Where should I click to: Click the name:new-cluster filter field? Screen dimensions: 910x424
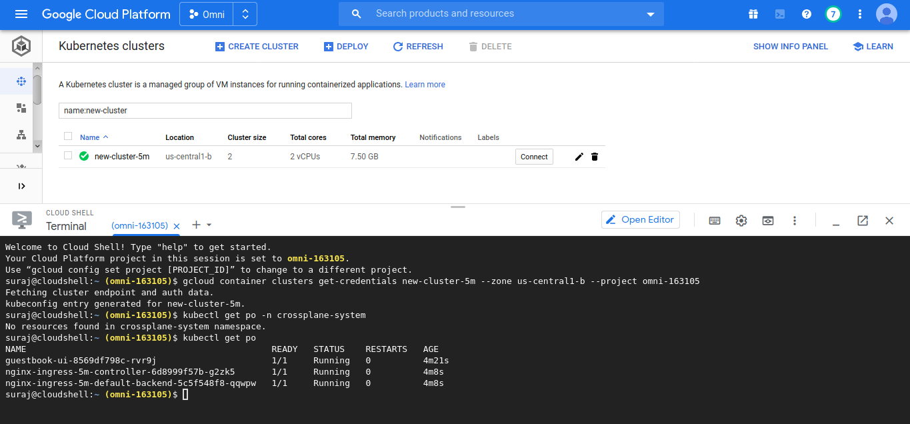pyautogui.click(x=205, y=111)
